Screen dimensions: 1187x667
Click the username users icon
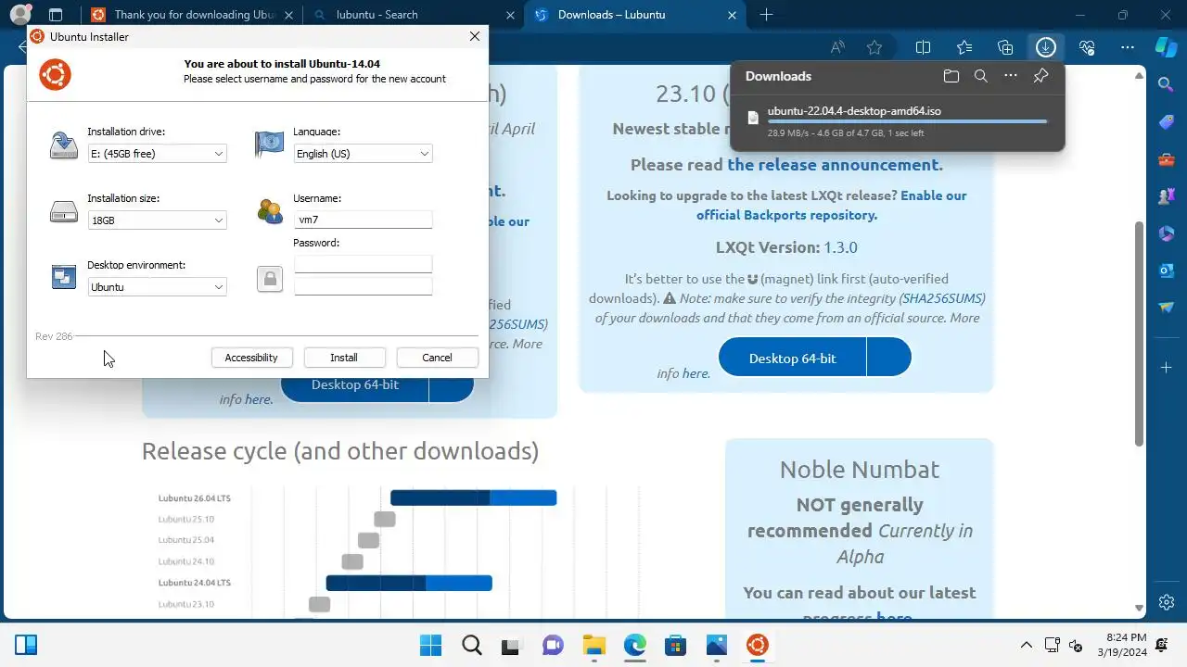(x=270, y=212)
